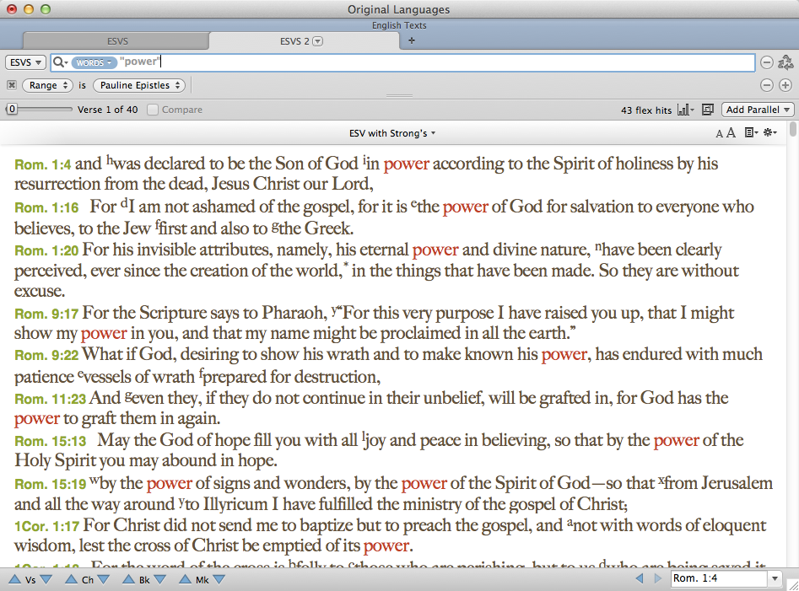This screenshot has height=591, width=799.
Task: Open the ESV with Strong's text menu
Action: pos(391,133)
